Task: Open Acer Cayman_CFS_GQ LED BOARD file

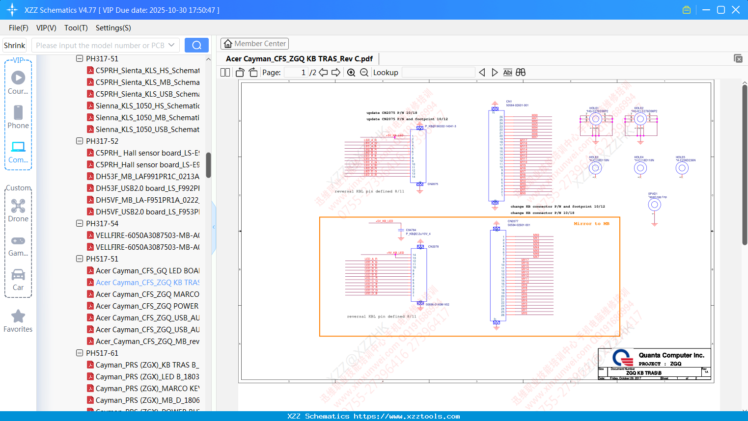Action: (x=148, y=270)
